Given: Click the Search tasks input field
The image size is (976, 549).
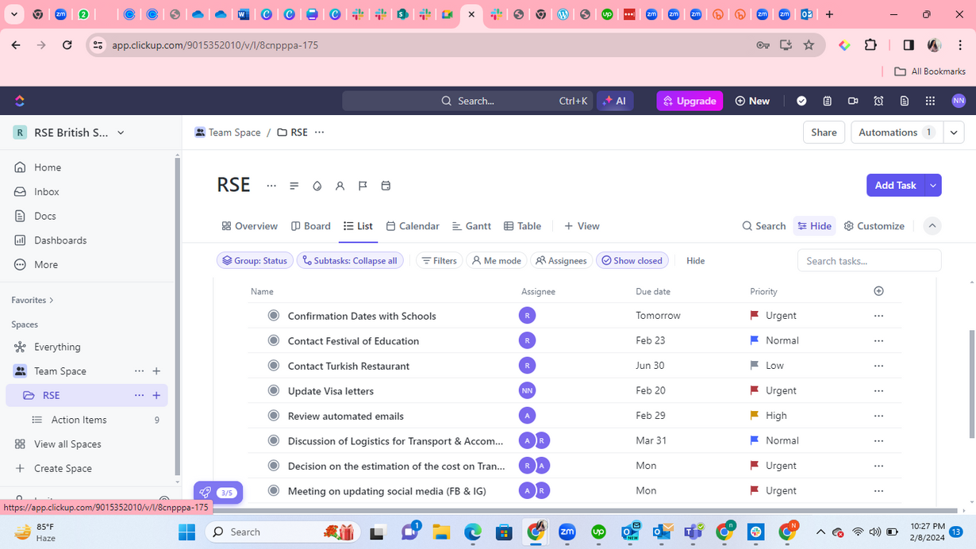Looking at the screenshot, I should (869, 261).
